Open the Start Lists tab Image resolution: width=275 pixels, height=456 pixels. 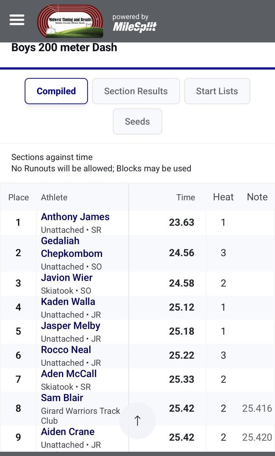(x=217, y=91)
